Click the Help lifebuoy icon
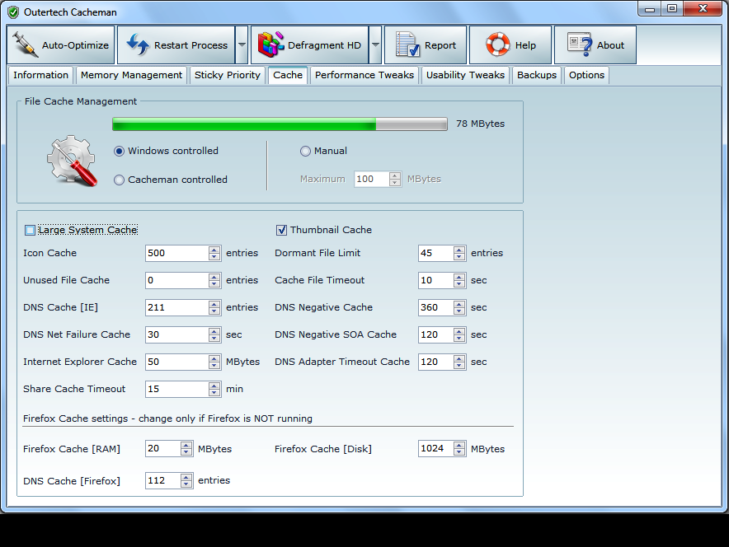Image resolution: width=729 pixels, height=547 pixels. click(x=497, y=45)
